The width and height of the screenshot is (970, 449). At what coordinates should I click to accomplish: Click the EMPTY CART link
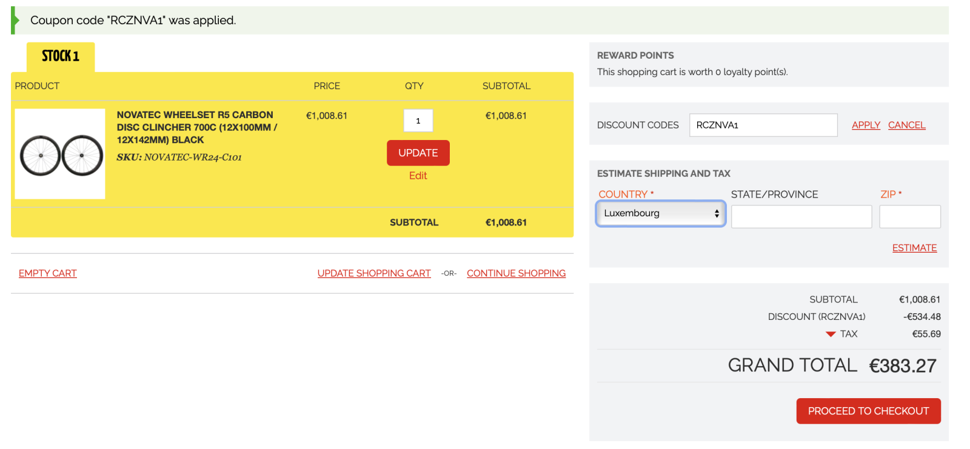(x=48, y=273)
